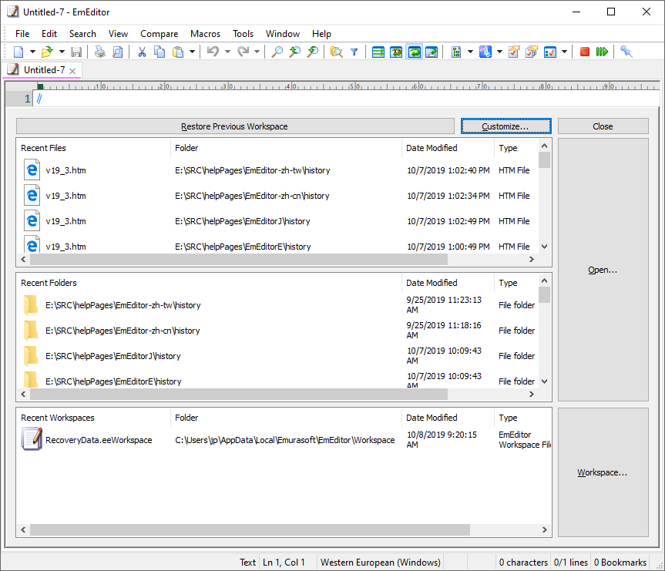Click the Print icon in the toolbar
This screenshot has width=665, height=571.
coord(99,52)
